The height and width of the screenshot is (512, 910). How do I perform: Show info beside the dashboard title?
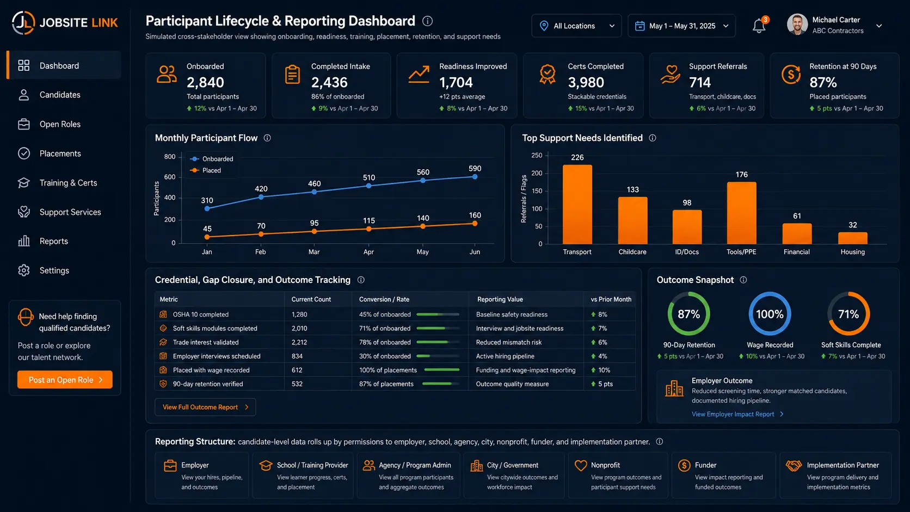(428, 21)
